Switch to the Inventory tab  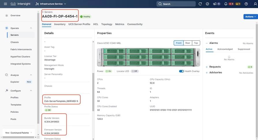(x=60, y=24)
